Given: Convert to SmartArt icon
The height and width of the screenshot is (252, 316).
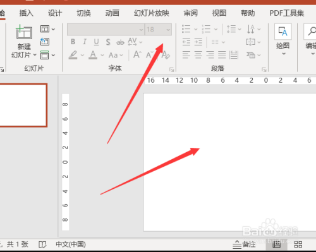Looking at the screenshot, I should tap(253, 55).
